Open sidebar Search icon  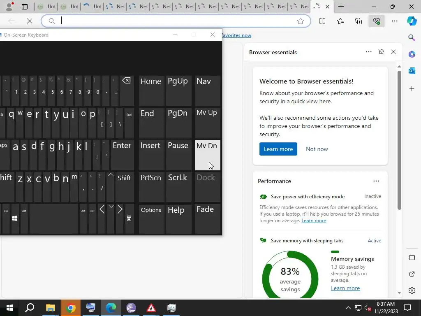[x=412, y=37]
